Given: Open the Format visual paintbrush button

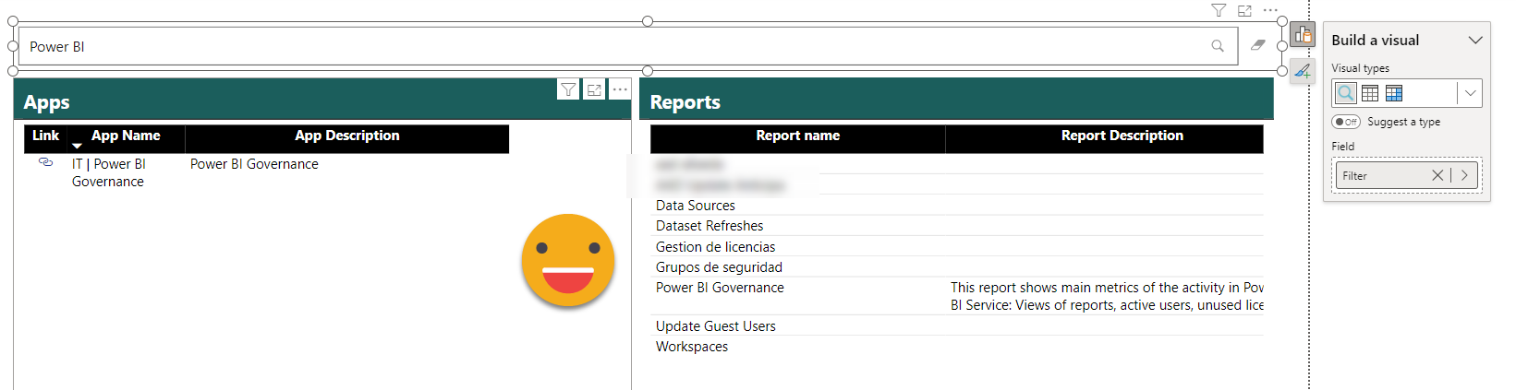Looking at the screenshot, I should click(1303, 70).
